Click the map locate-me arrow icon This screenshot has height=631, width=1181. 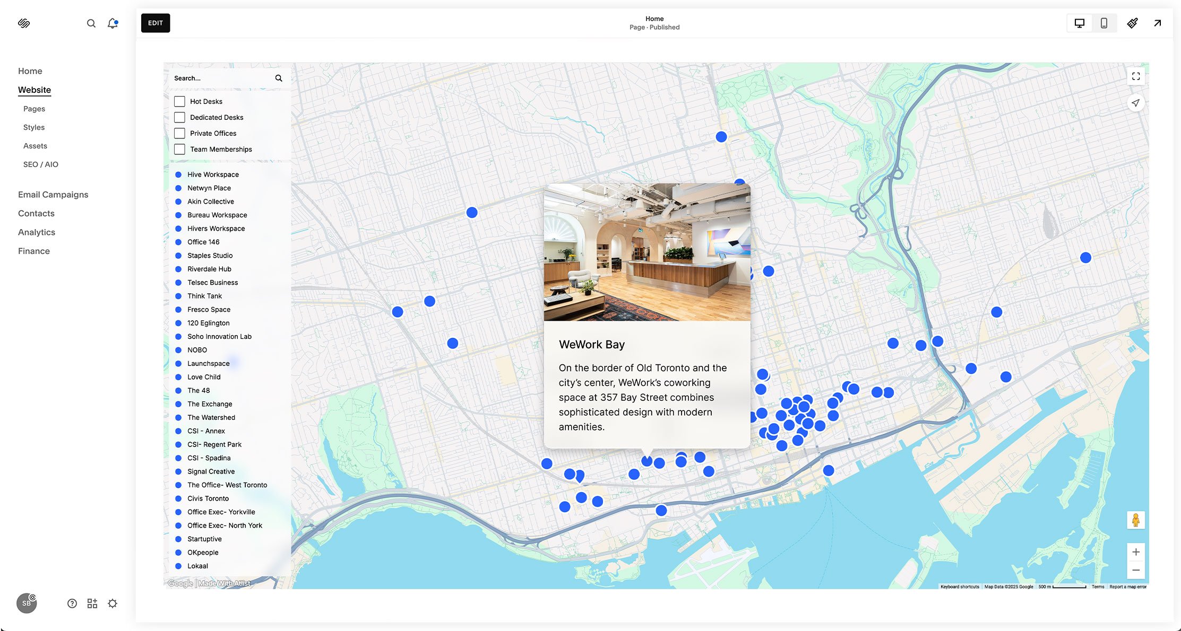coord(1135,103)
